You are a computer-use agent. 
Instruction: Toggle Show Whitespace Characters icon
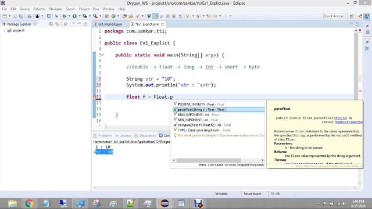point(180,16)
